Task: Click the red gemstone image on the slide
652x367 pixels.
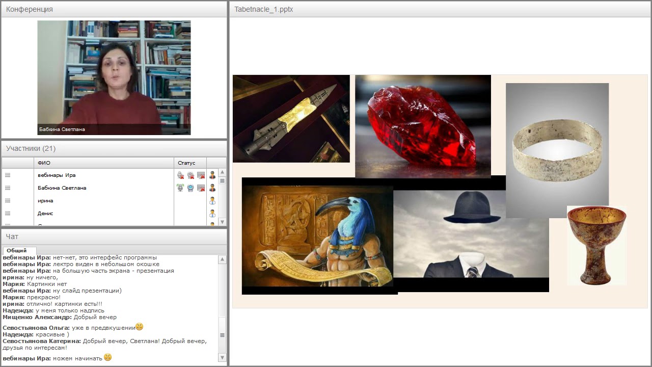Action: [423, 126]
